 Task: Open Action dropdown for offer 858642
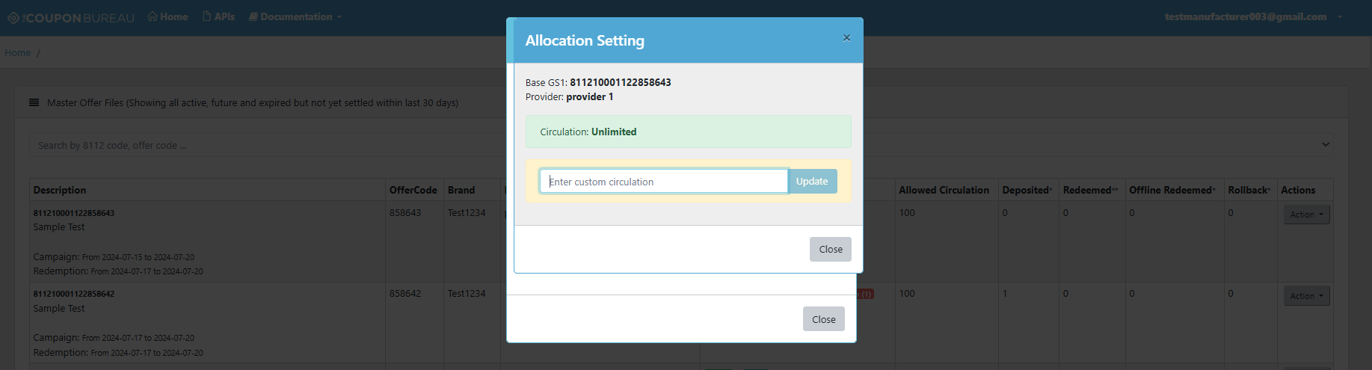tap(1306, 296)
